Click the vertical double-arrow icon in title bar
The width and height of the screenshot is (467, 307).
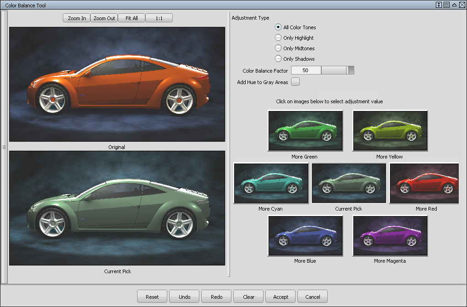[439, 5]
